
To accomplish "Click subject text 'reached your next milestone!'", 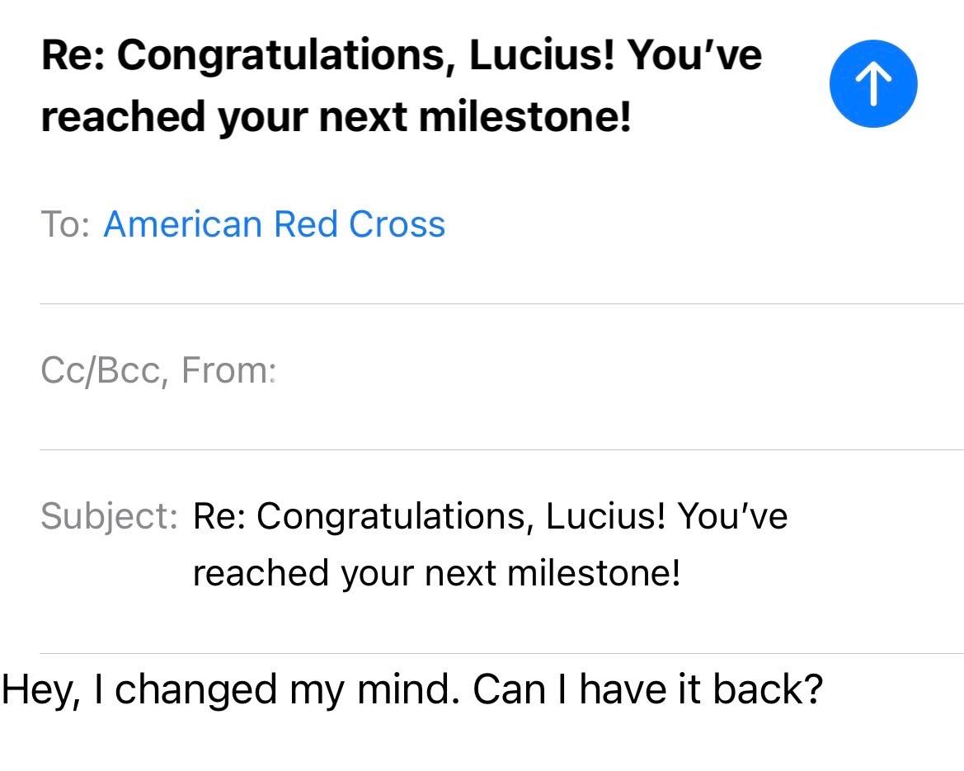I will click(436, 574).
